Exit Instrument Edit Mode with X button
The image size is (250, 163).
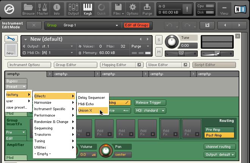point(34,25)
